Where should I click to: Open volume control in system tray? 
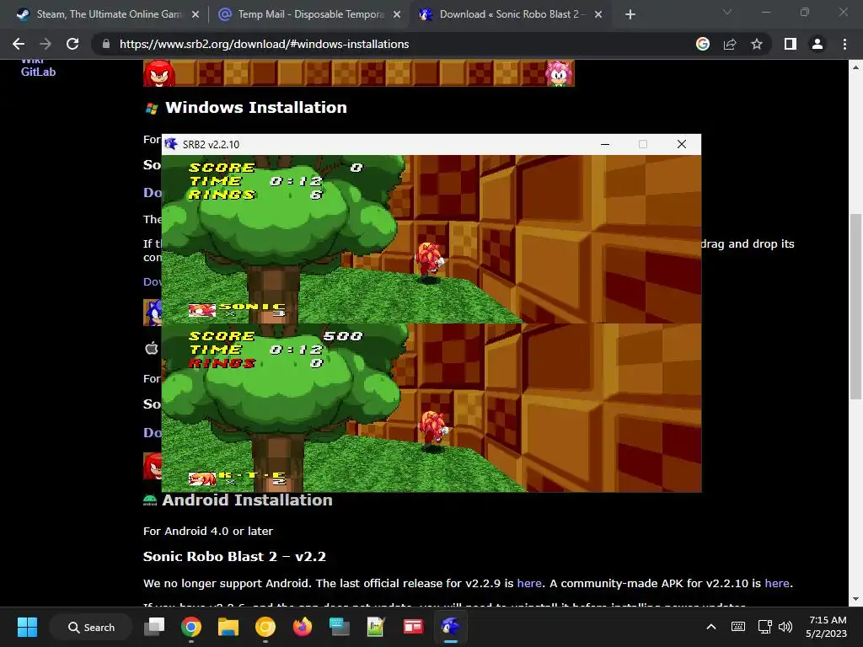[x=786, y=627]
